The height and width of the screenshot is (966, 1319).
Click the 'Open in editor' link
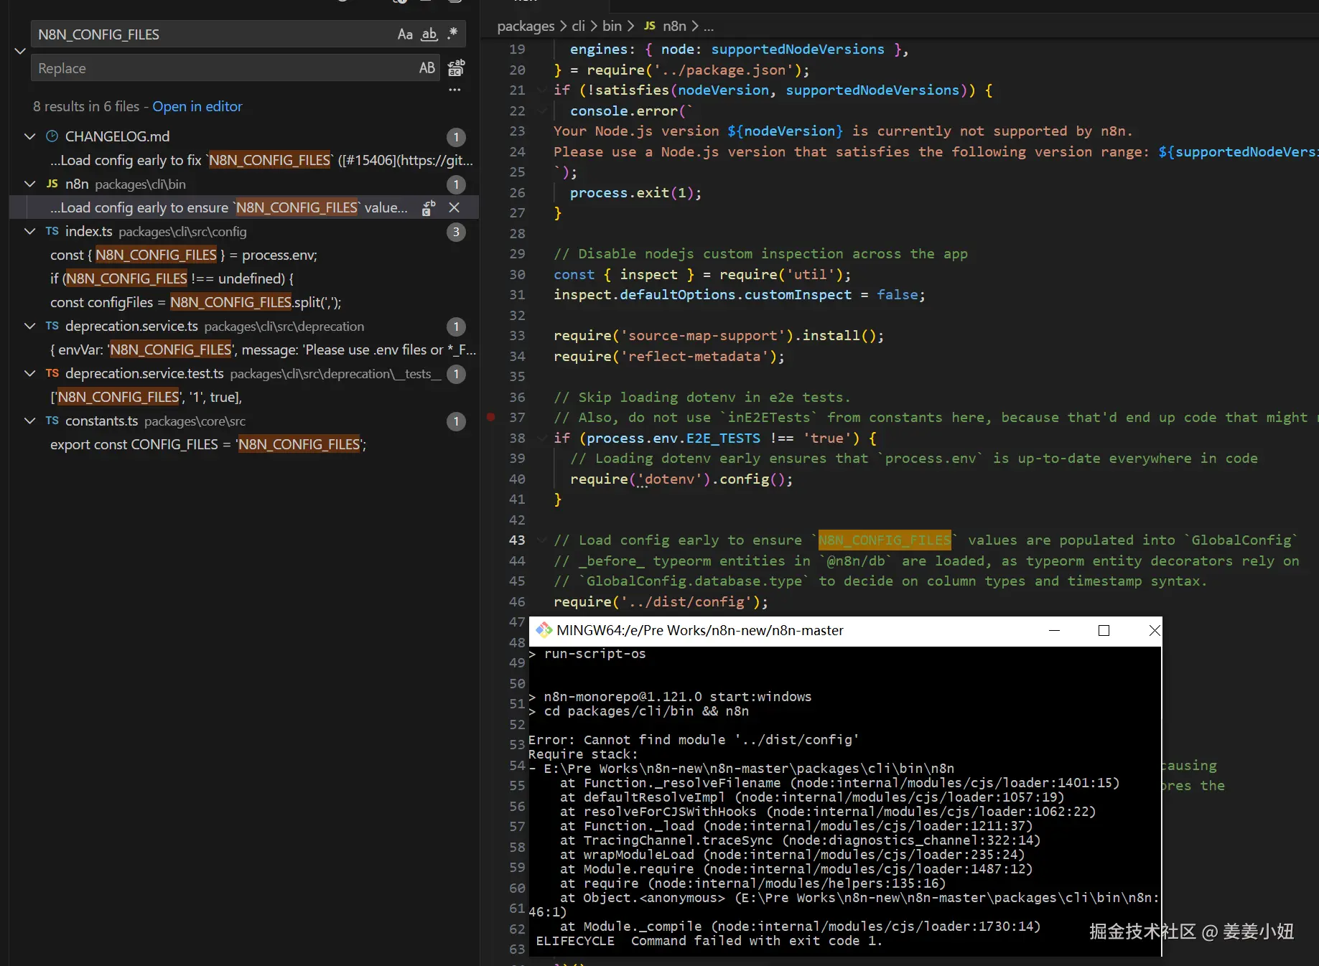[x=197, y=106]
